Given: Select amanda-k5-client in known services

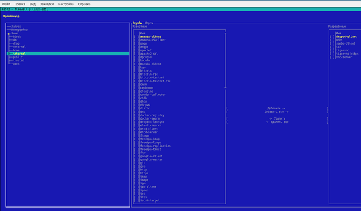Looking at the screenshot, I should tap(153, 40).
